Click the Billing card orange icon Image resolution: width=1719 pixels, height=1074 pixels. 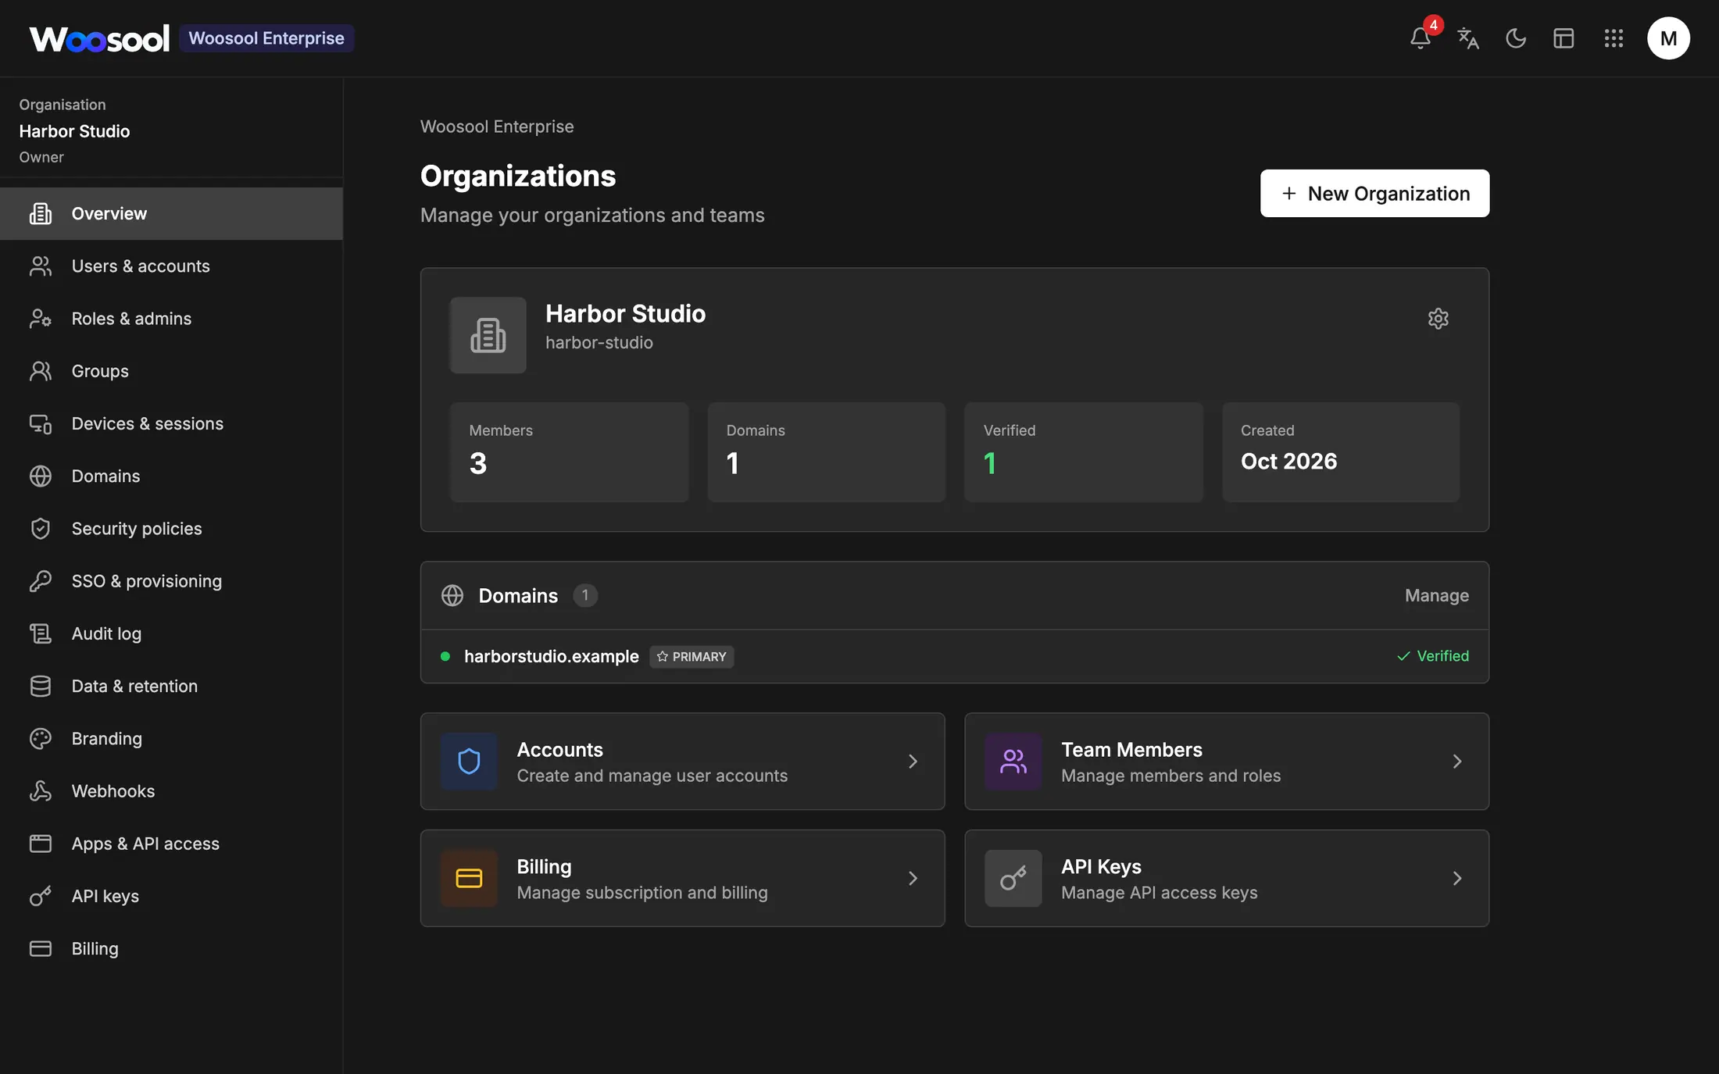[469, 879]
